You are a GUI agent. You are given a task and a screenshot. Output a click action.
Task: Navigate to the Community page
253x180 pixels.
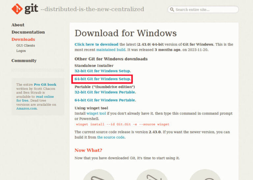pyautogui.click(x=24, y=61)
